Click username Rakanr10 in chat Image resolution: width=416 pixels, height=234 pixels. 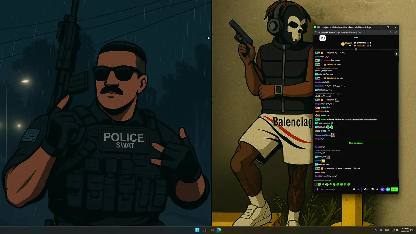[x=319, y=86]
